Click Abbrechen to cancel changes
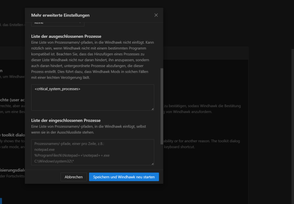294x204 pixels. pos(73,177)
